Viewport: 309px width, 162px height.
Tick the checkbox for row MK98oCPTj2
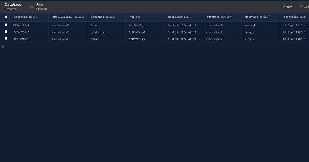pyautogui.click(x=6, y=25)
